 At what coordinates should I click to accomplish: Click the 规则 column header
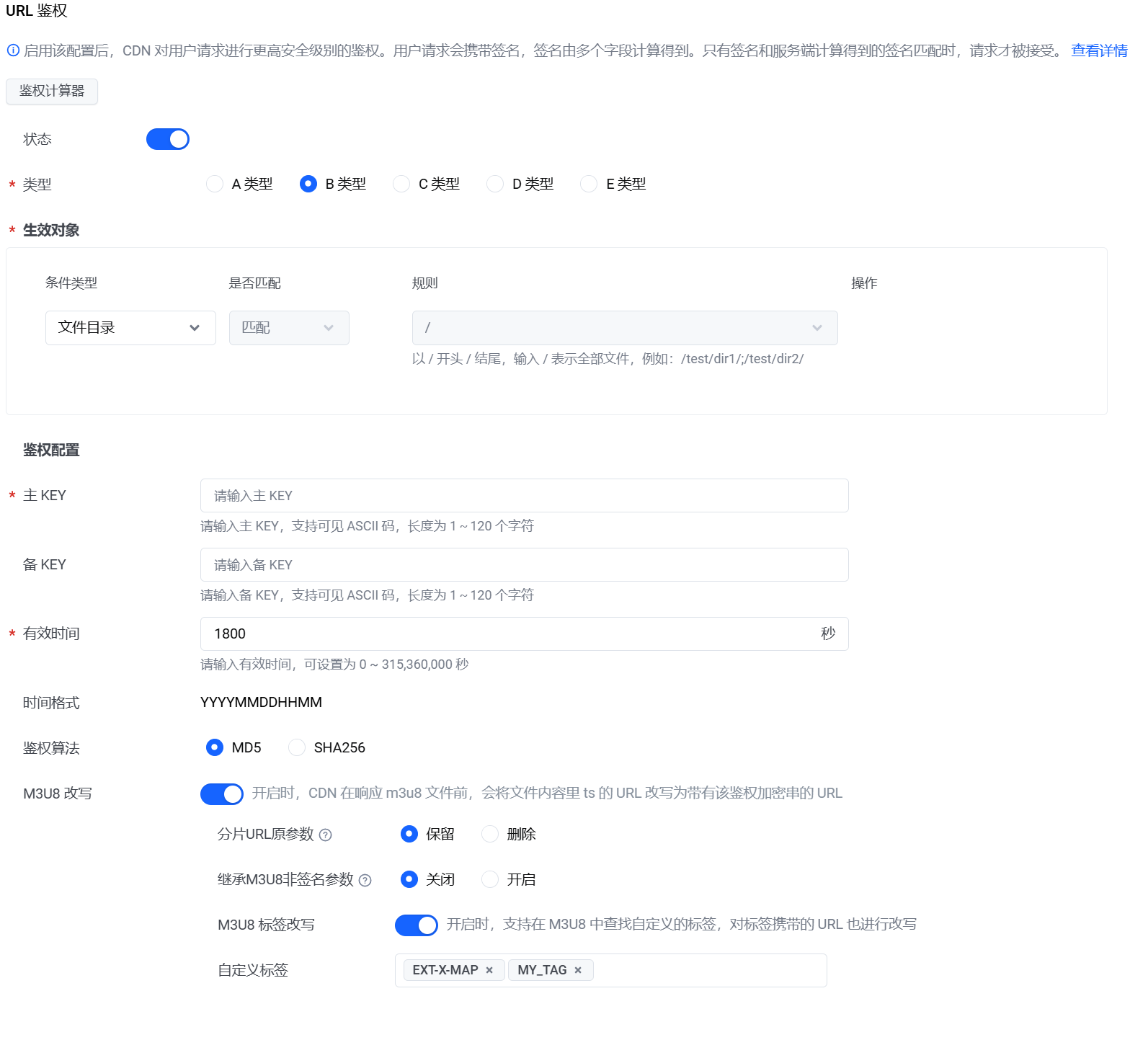[x=425, y=283]
